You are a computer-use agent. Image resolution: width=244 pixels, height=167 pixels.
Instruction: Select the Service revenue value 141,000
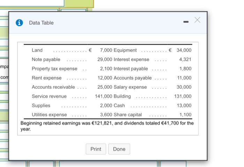[x=104, y=96]
